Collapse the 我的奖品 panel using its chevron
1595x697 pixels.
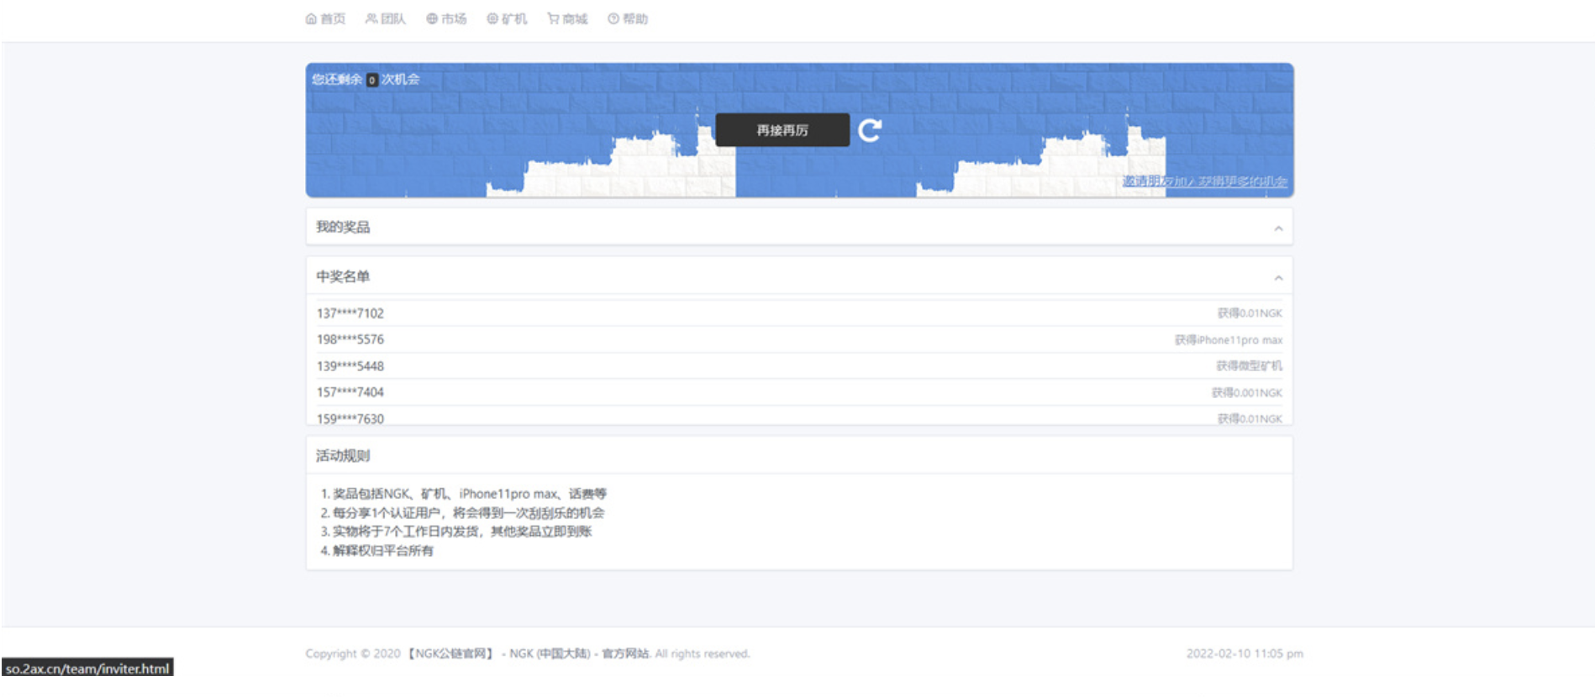(x=1278, y=228)
